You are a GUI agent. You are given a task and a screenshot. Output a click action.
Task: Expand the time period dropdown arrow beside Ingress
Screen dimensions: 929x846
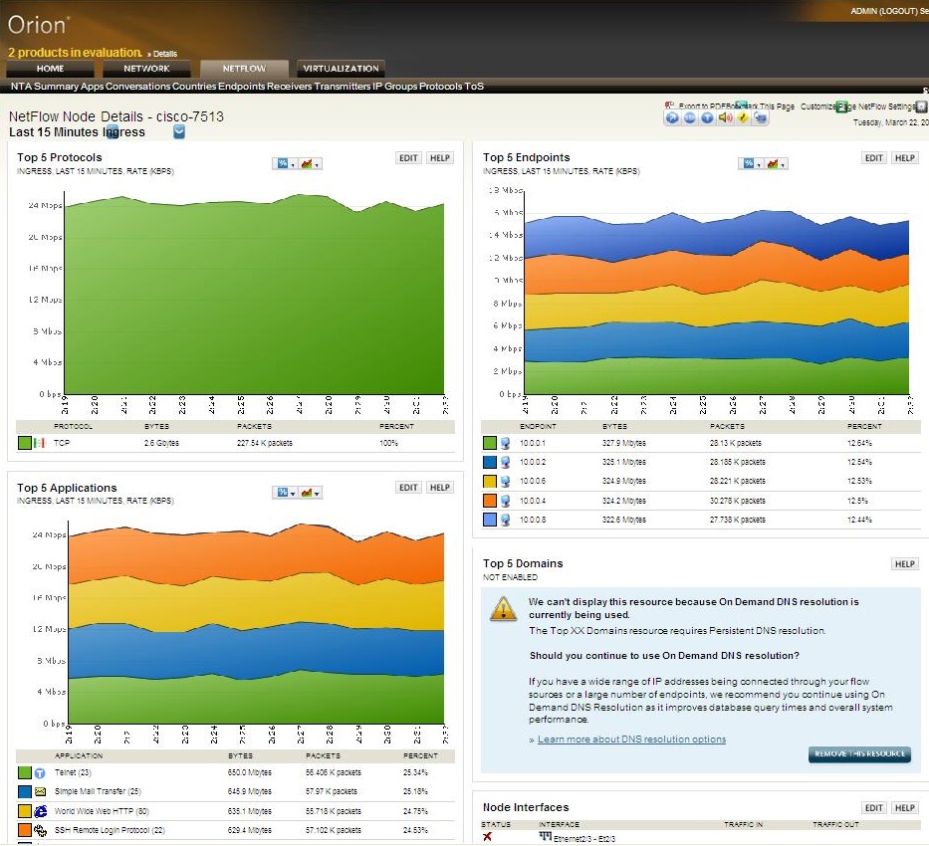click(179, 131)
